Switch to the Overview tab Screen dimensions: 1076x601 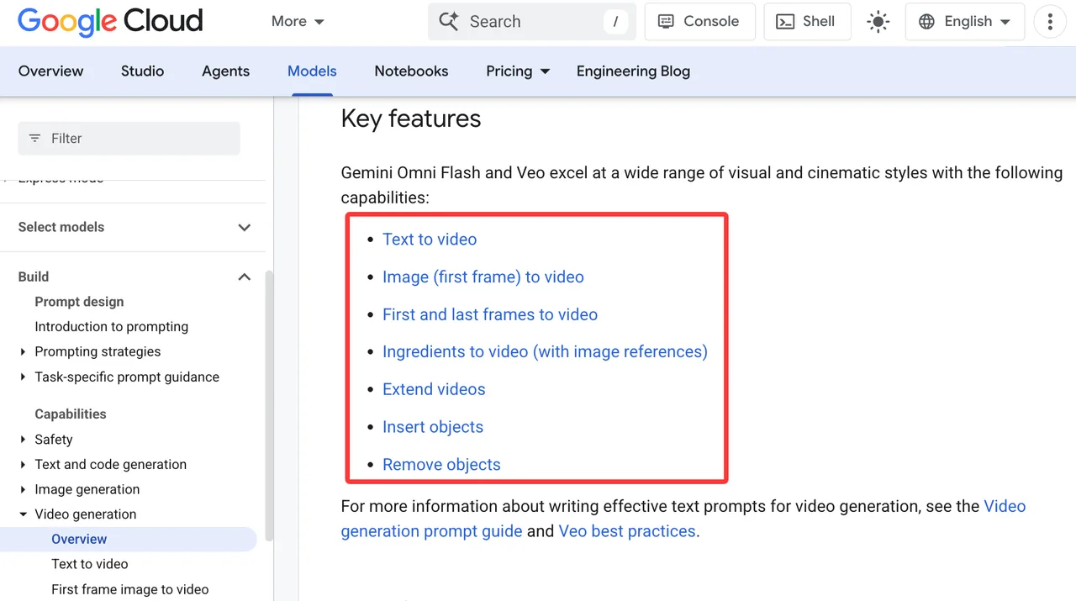click(x=51, y=71)
